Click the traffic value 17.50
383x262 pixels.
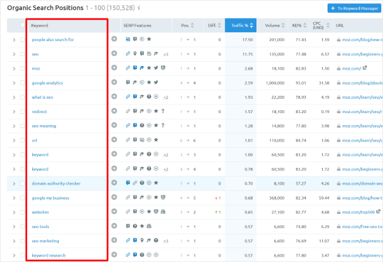(247, 40)
